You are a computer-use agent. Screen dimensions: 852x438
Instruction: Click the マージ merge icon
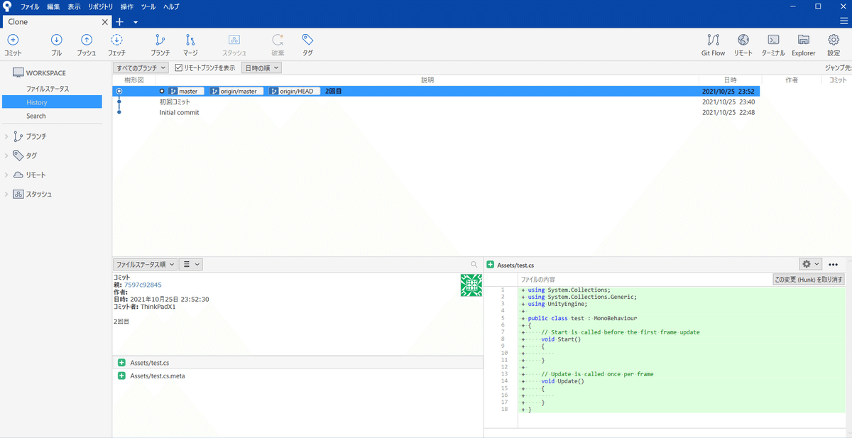click(x=190, y=40)
